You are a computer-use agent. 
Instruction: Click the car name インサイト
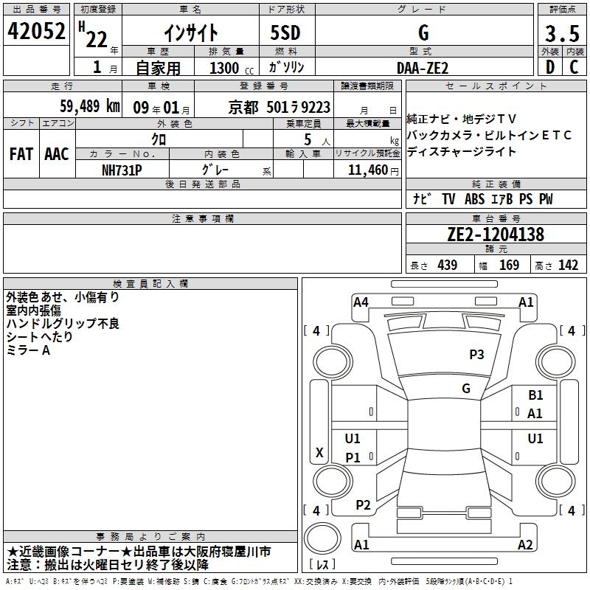pyautogui.click(x=191, y=32)
